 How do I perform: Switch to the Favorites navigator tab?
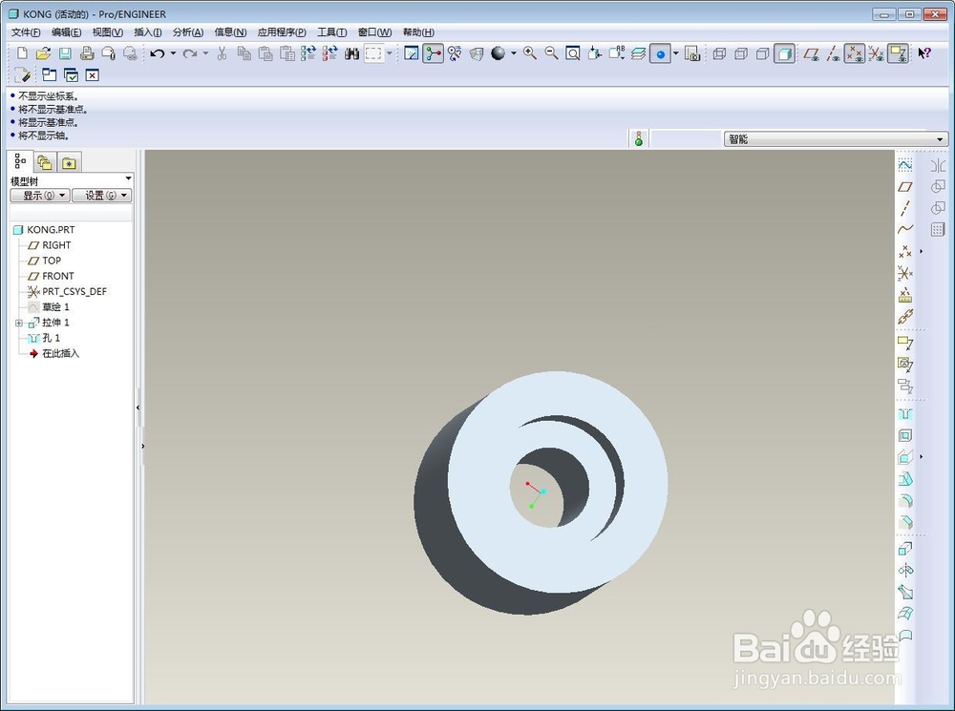69,162
